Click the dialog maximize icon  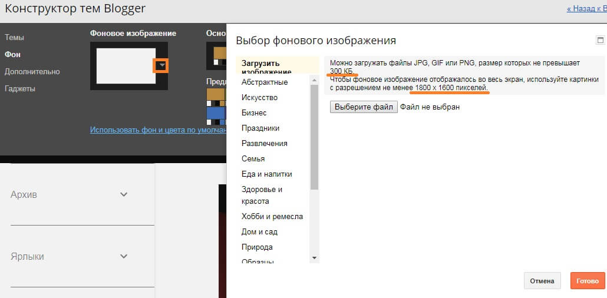point(601,40)
